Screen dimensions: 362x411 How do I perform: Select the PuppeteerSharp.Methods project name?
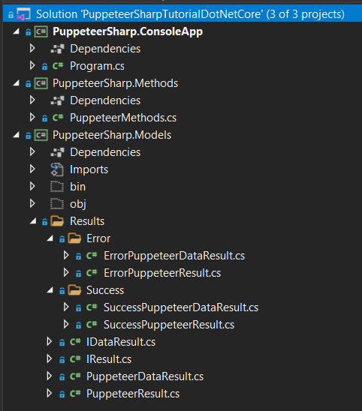click(x=115, y=83)
